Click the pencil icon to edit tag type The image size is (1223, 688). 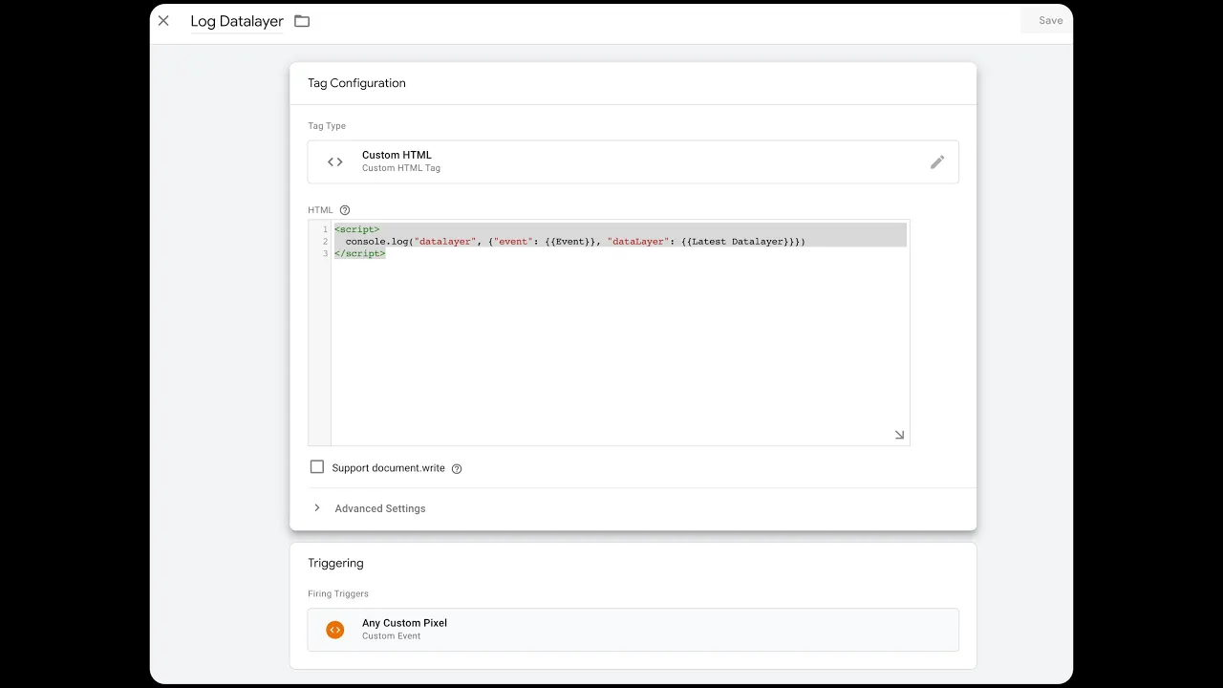click(x=937, y=162)
